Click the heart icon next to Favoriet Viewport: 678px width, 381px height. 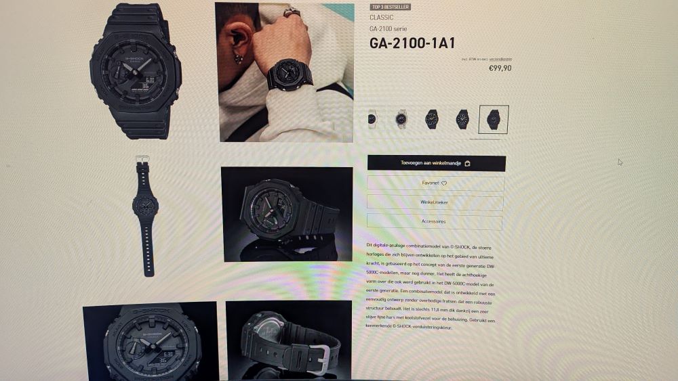444,183
